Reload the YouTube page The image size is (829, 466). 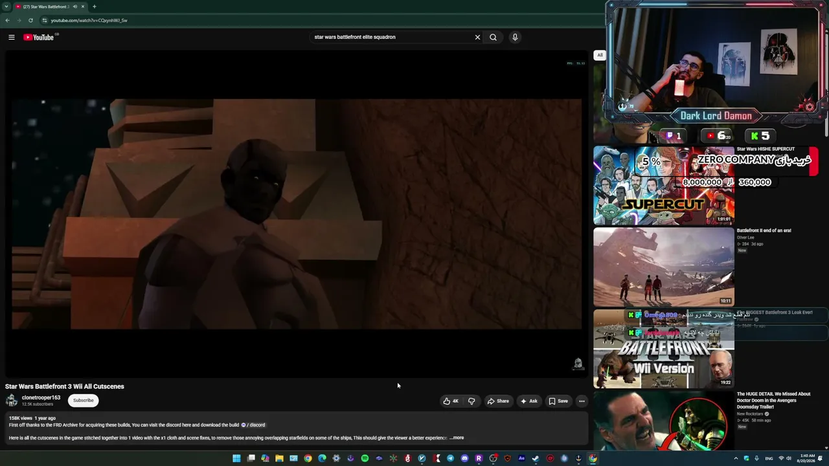click(x=30, y=20)
